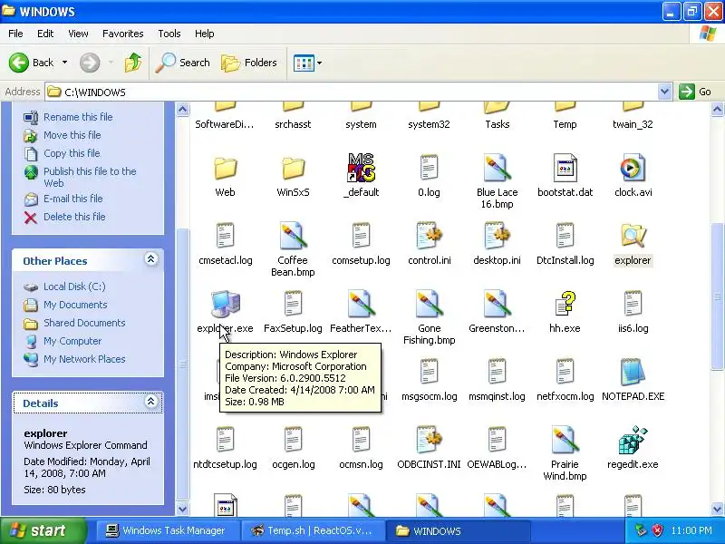
Task: Open Local Disk (C:) link
Action: pyautogui.click(x=74, y=287)
